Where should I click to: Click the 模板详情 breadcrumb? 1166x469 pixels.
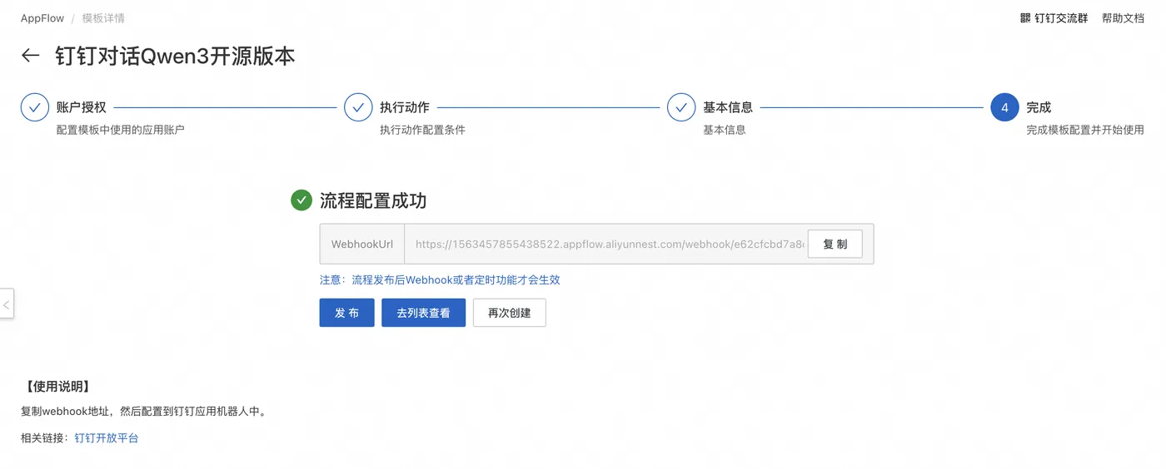coord(103,18)
